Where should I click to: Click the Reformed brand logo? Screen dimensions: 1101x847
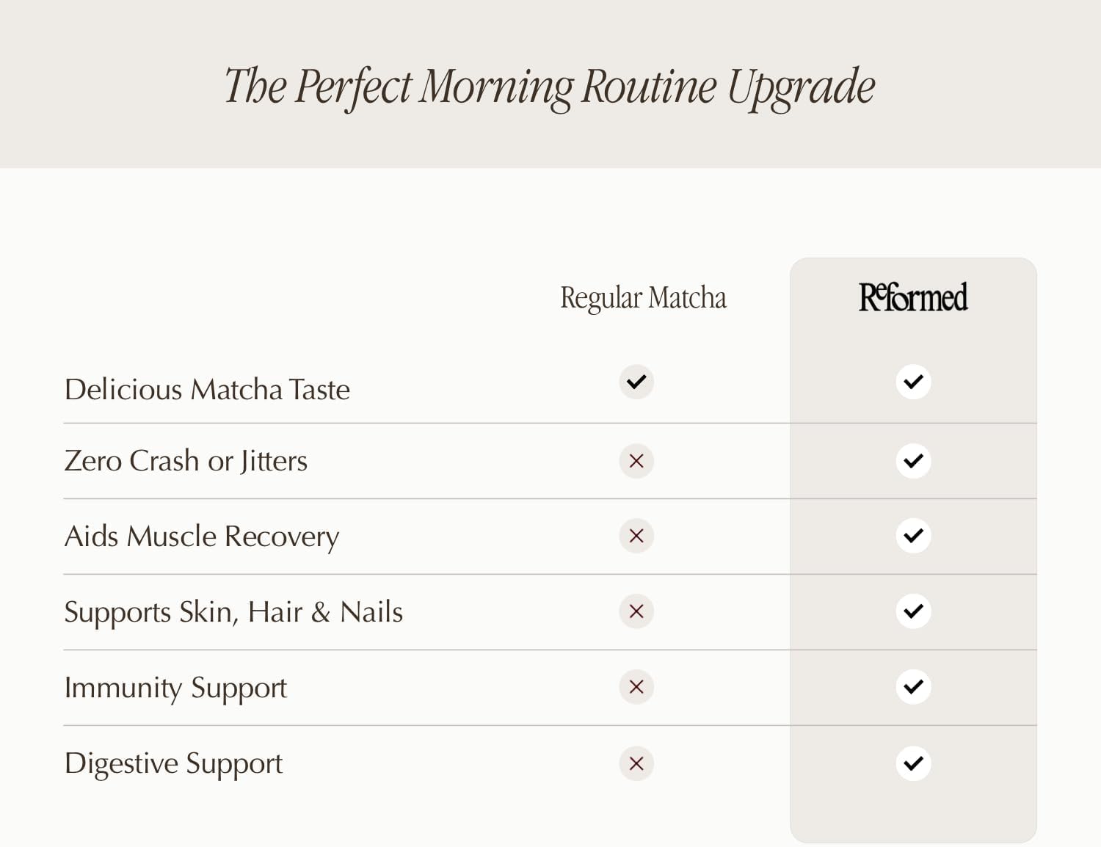pos(913,297)
